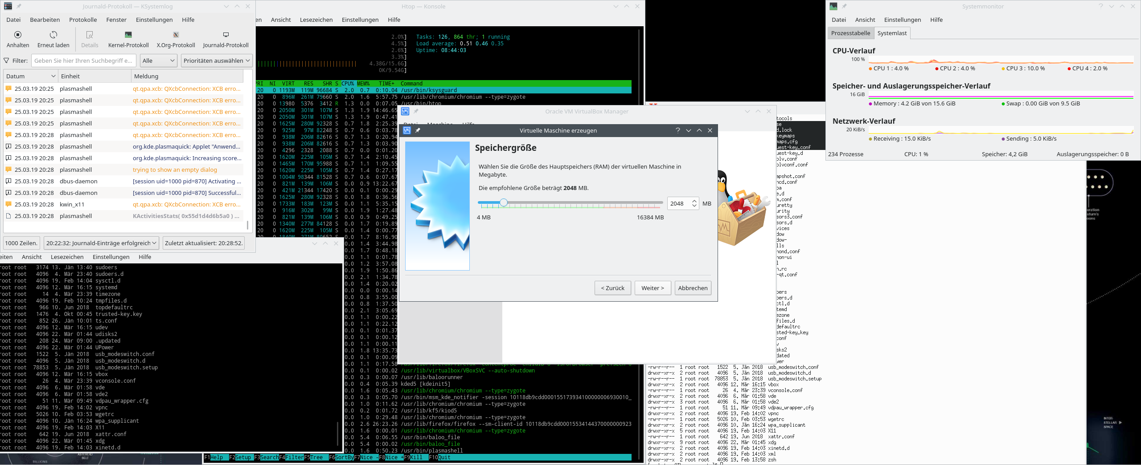The image size is (1141, 465).
Task: Click F10 Quit in the htop footer
Action: pyautogui.click(x=439, y=457)
